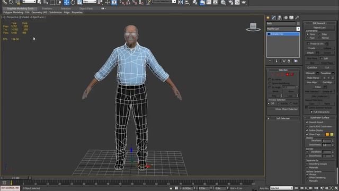Click the Attach button

click(310, 53)
